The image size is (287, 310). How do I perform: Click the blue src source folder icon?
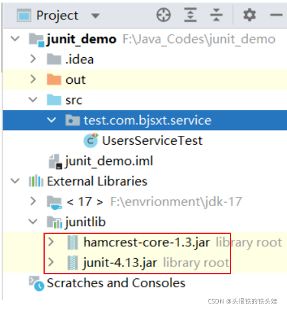[54, 99]
